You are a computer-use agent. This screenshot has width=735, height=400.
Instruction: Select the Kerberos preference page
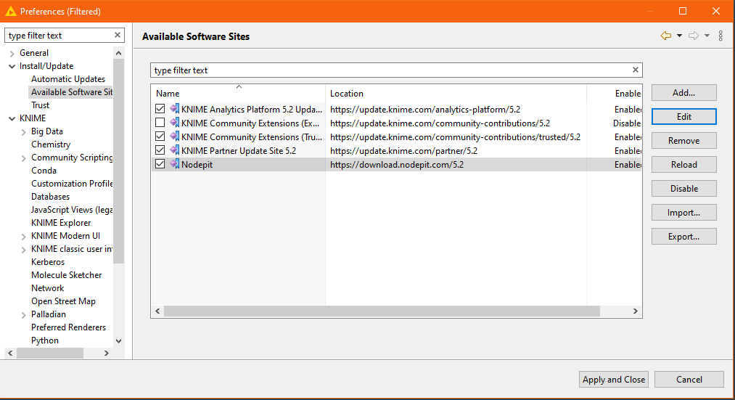coord(48,261)
